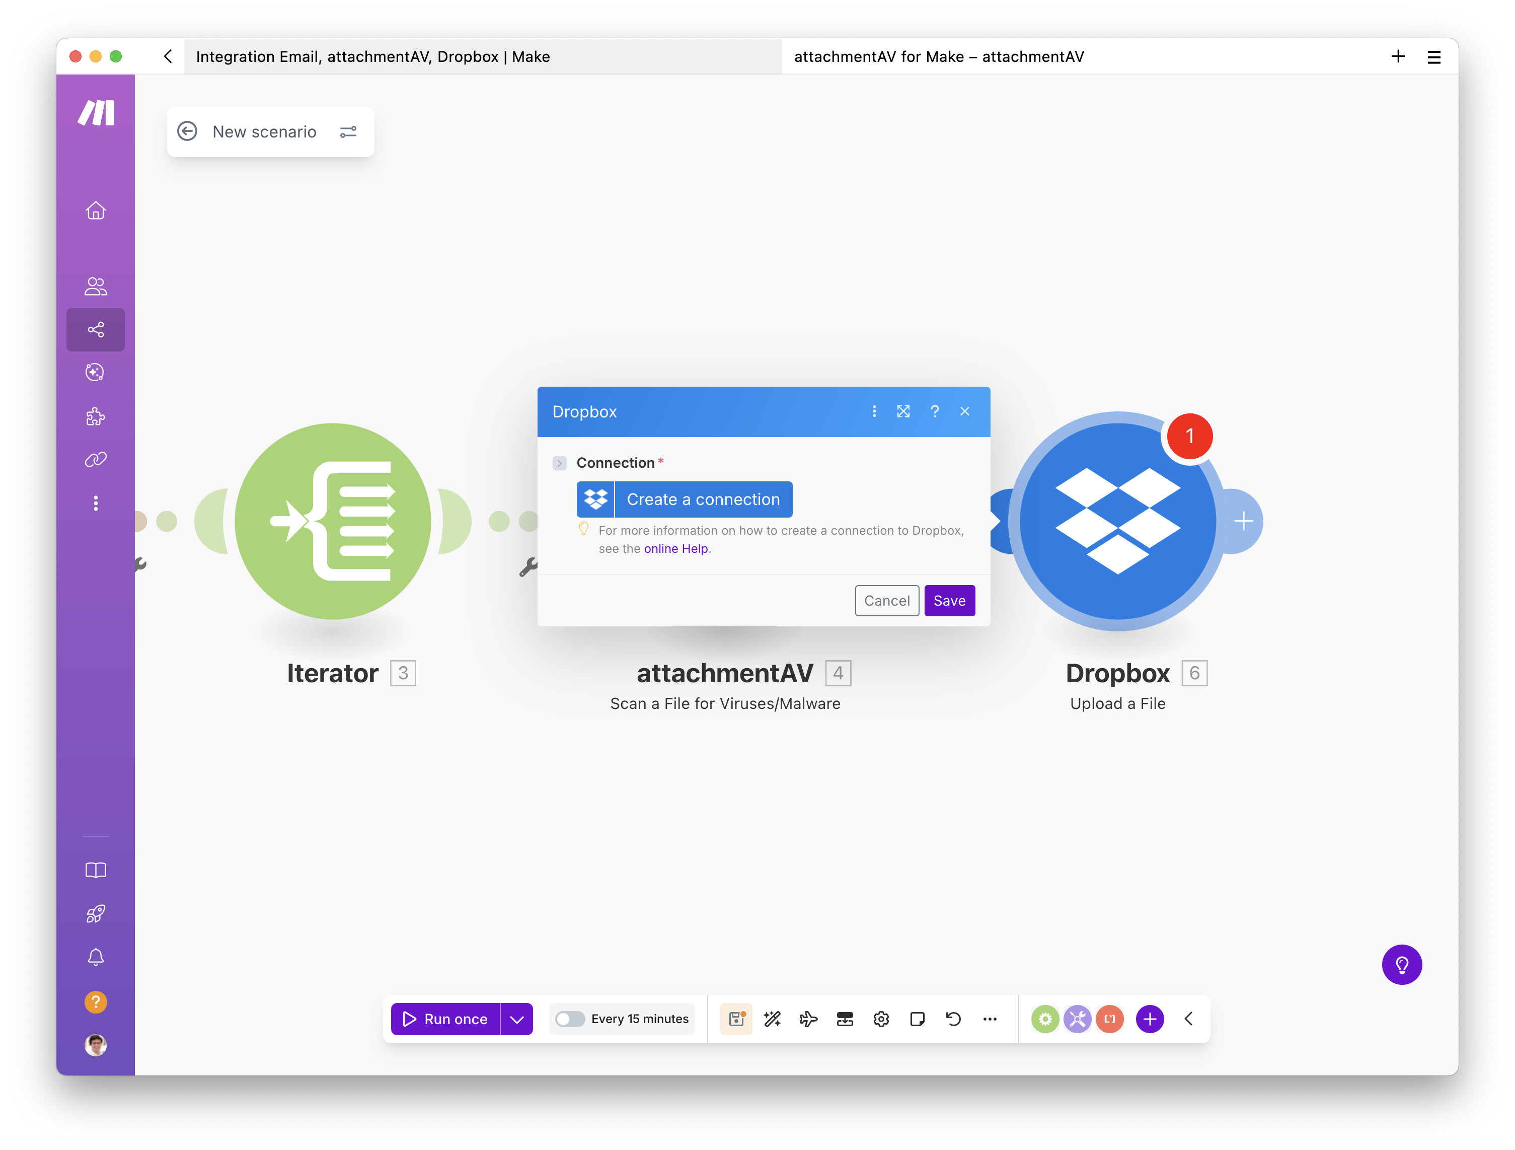The height and width of the screenshot is (1150, 1515).
Task: Expand the Run once dropdown arrow
Action: [517, 1019]
